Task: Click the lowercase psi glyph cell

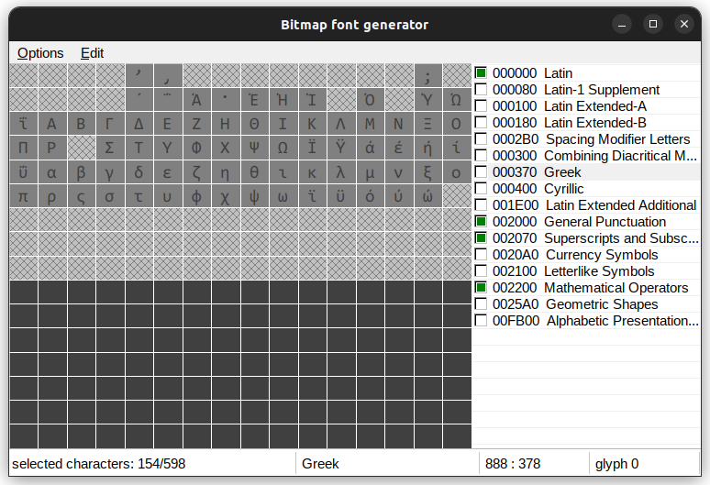Action: coord(254,195)
